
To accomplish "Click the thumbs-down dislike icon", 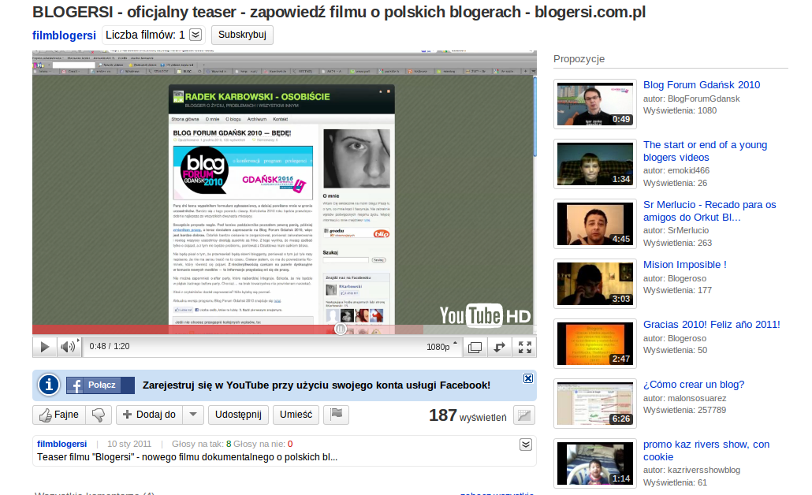I will [98, 415].
